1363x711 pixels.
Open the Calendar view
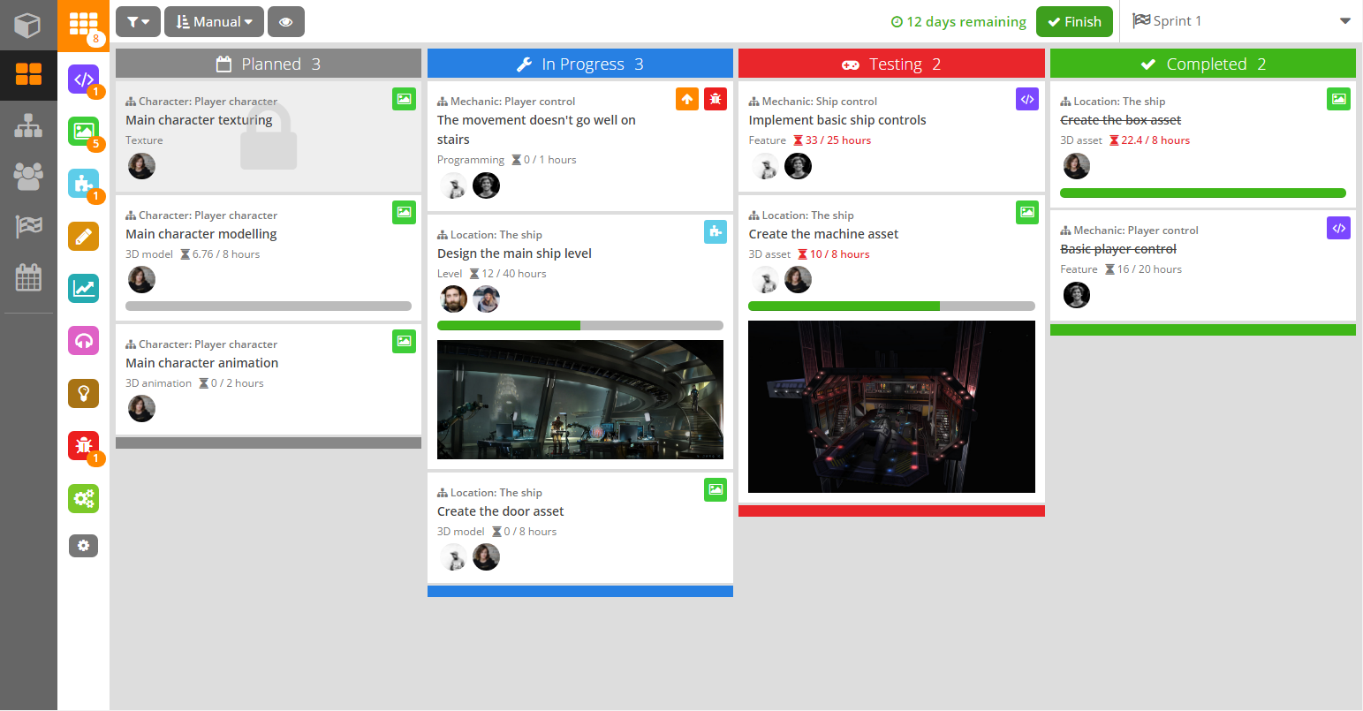click(x=29, y=276)
